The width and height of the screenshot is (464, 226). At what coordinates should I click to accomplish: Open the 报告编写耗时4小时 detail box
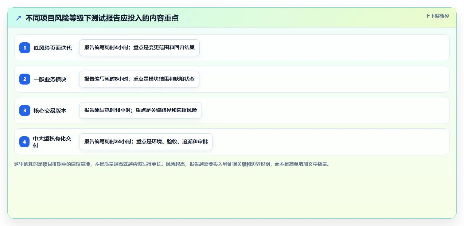click(139, 48)
